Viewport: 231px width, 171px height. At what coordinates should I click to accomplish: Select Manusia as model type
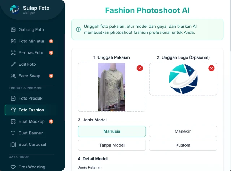[x=112, y=131]
